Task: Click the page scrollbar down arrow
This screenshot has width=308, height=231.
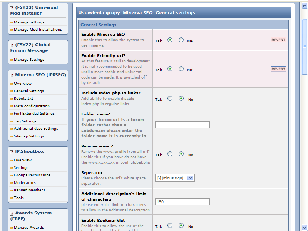Action: tap(305, 227)
